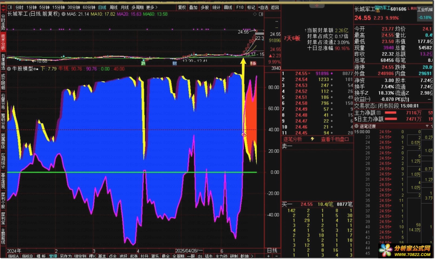Image resolution: width=435 pixels, height=259 pixels.
Task: Click the 5日主力净额 red bar indicator
Action: pos(391,119)
